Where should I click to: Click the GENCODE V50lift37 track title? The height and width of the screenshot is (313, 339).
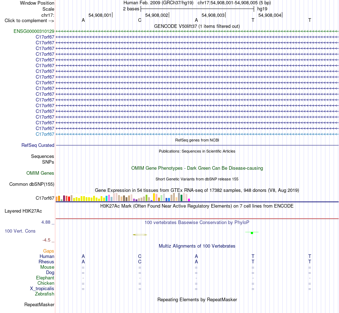pos(197,26)
